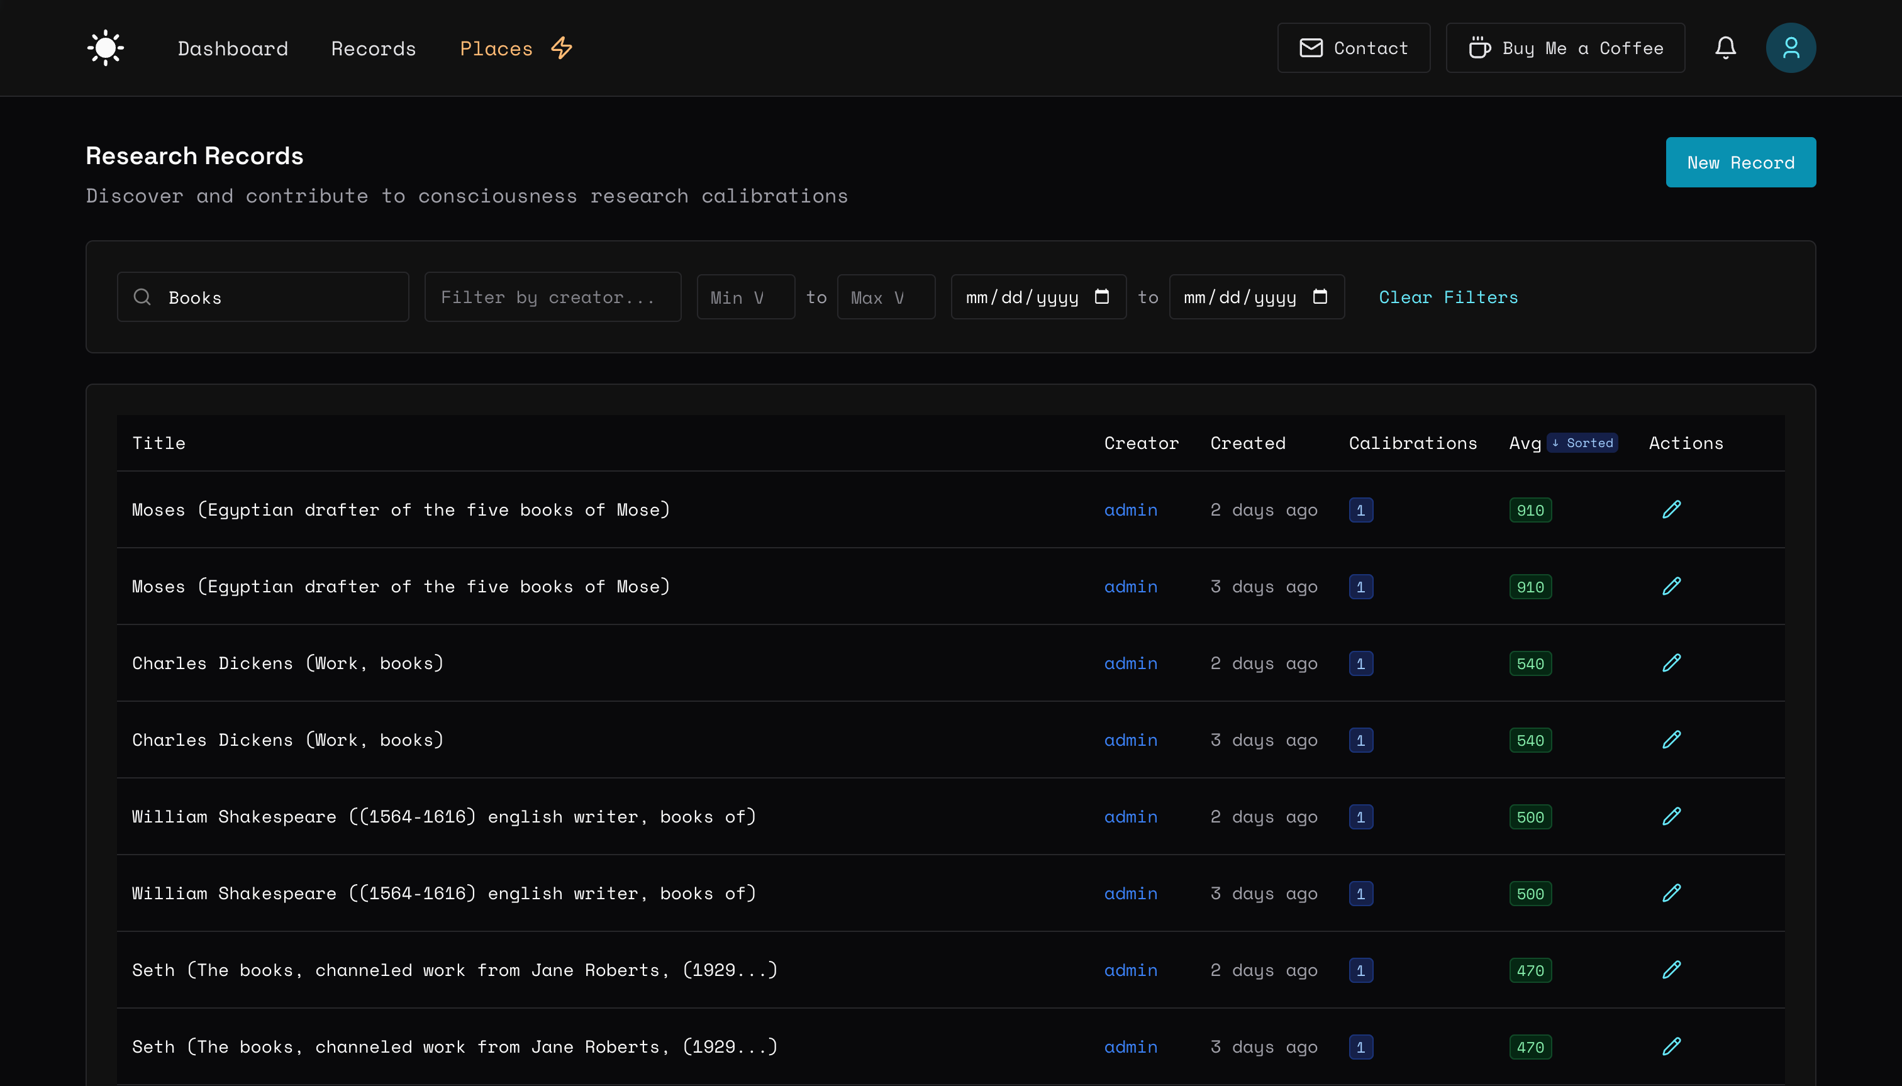Image resolution: width=1902 pixels, height=1086 pixels.
Task: Create a New Record
Action: pos(1740,162)
